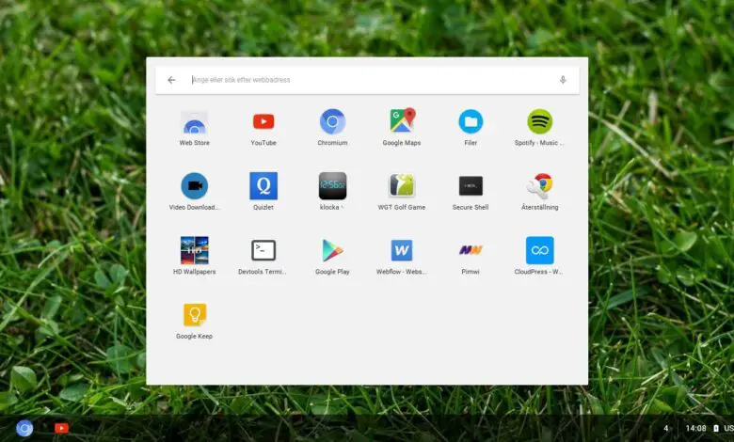Viewport: 734px width, 442px height.
Task: Open Google Play app
Action: (332, 250)
